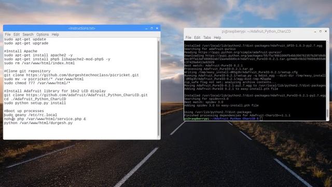The height and width of the screenshot is (187, 332).
Task: Click line 'sudo apt-get update'
Action: point(25,39)
